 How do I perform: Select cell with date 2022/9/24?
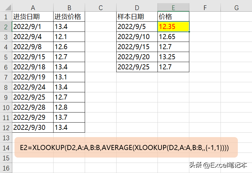coord(33,87)
